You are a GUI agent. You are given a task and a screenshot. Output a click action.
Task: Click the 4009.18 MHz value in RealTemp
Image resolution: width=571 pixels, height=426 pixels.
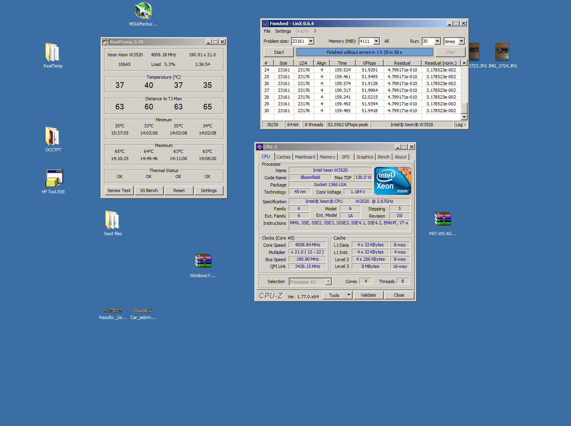tap(163, 55)
